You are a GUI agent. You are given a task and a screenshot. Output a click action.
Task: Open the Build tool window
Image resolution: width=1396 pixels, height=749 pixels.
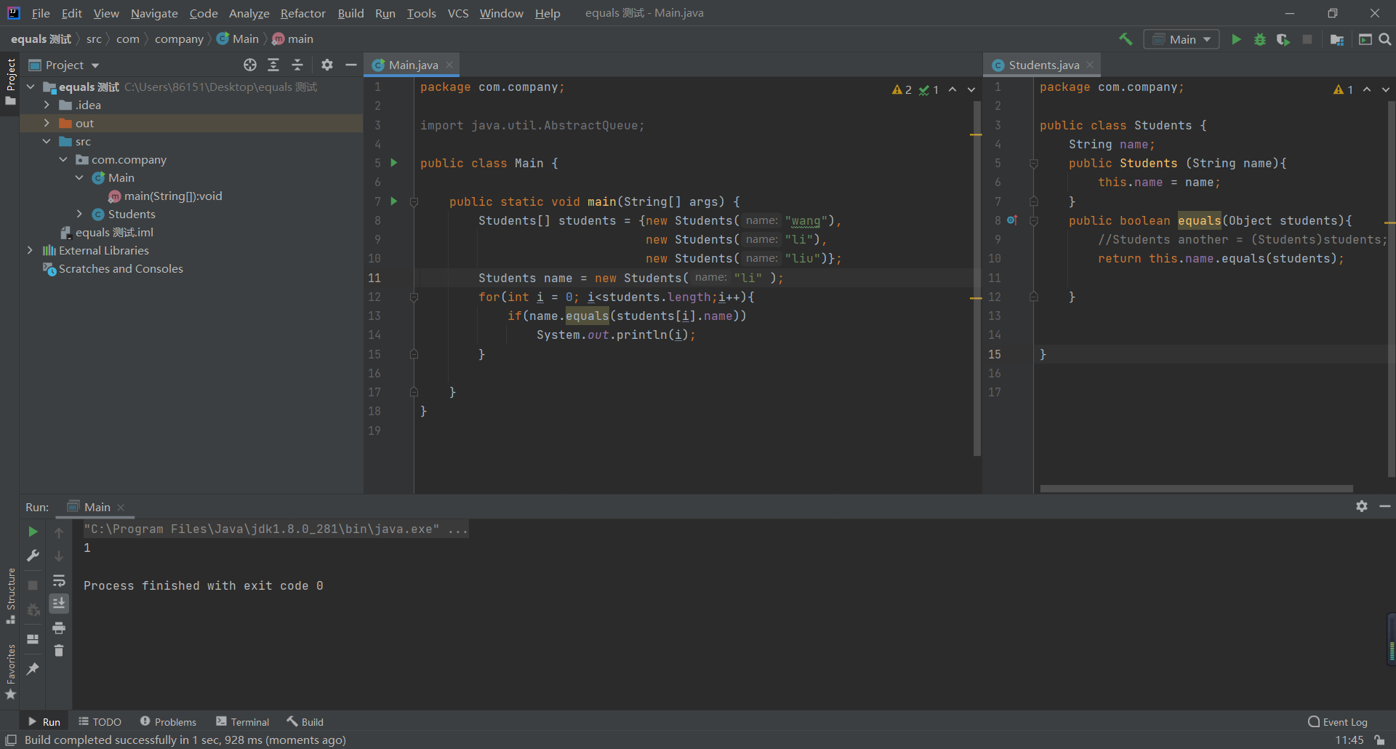point(305,721)
